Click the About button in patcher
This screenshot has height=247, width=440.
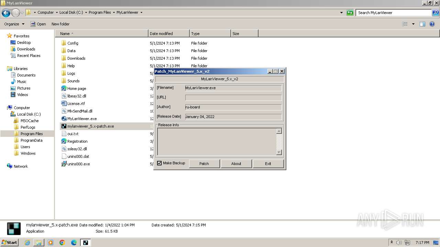(x=236, y=164)
